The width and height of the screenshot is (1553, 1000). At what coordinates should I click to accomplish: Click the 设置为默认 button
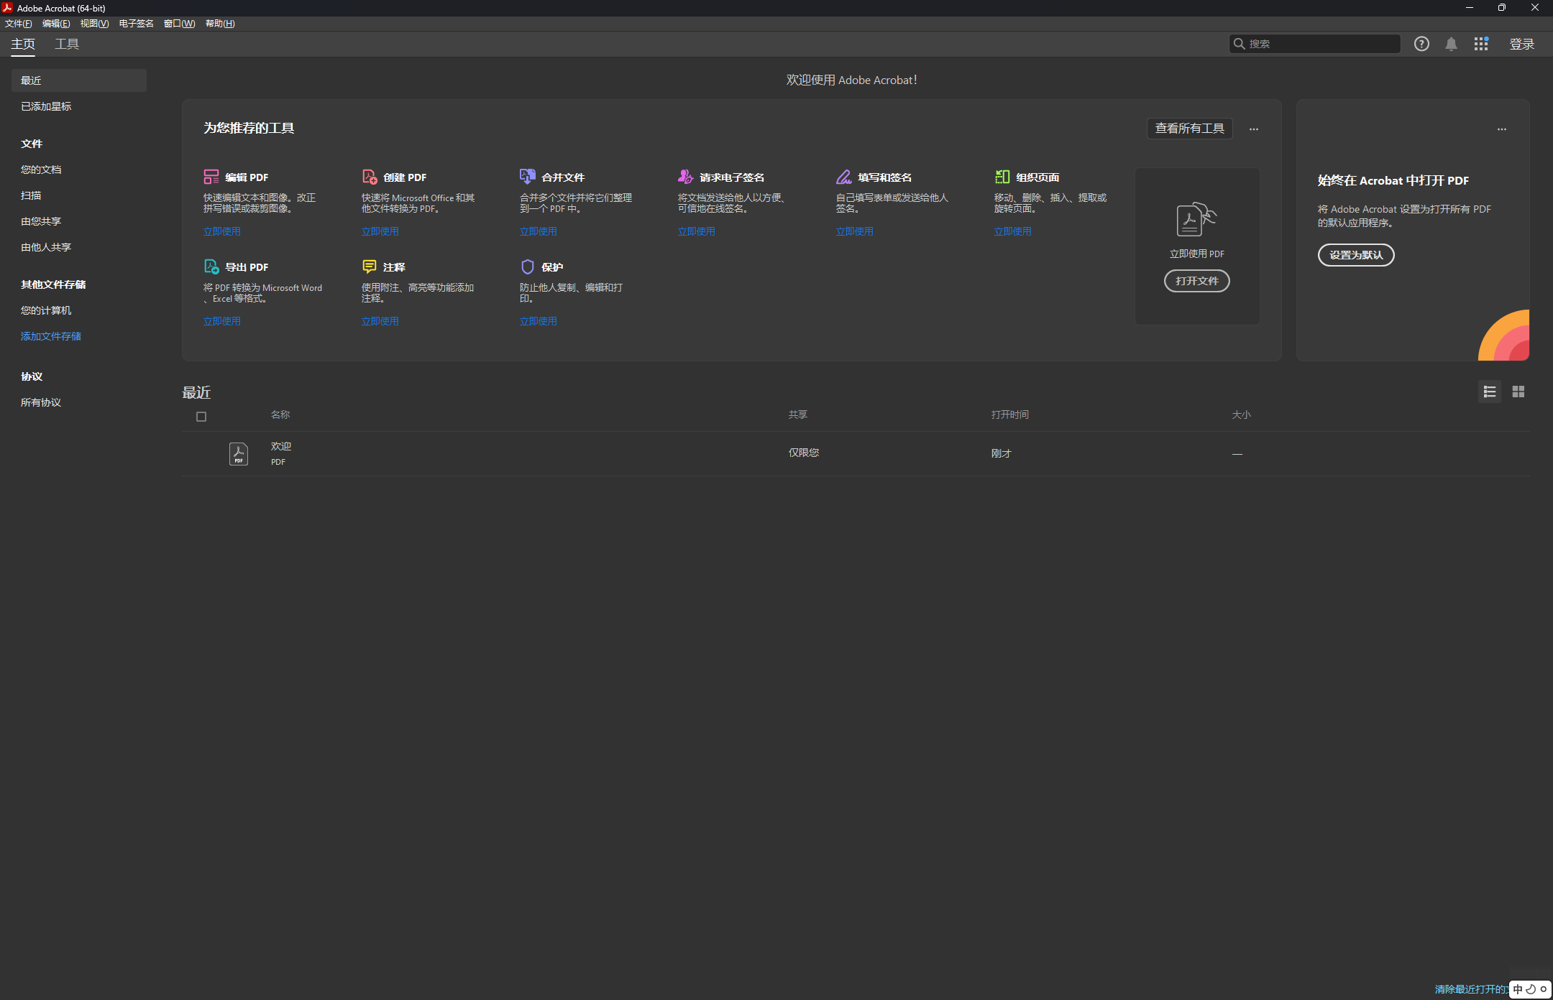pos(1355,255)
